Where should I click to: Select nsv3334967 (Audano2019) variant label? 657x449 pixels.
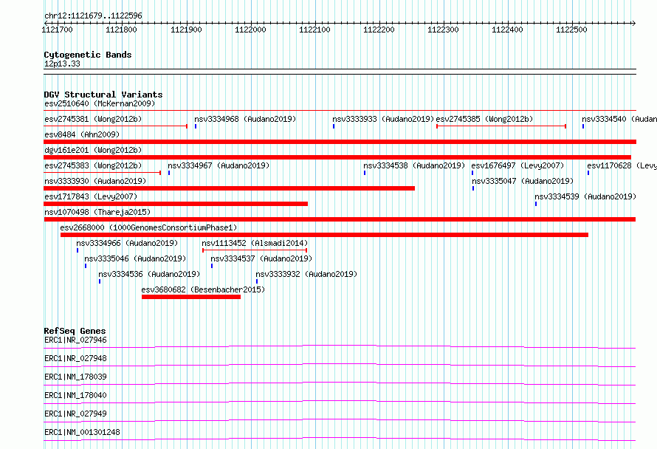[x=219, y=165]
